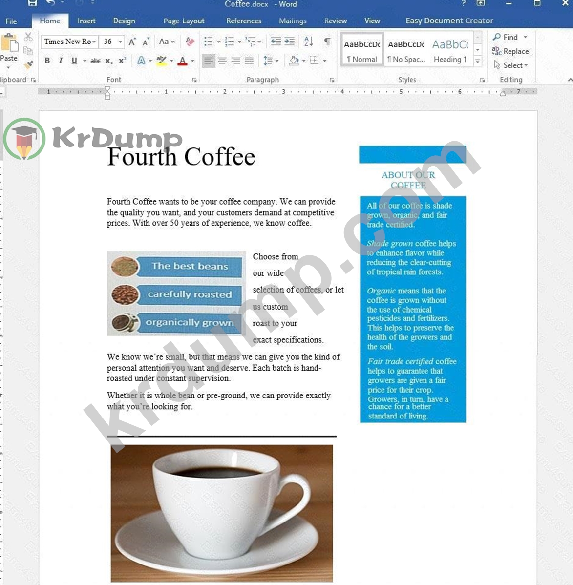
Task: Open highlight color dropdown arrow
Action: (x=171, y=61)
